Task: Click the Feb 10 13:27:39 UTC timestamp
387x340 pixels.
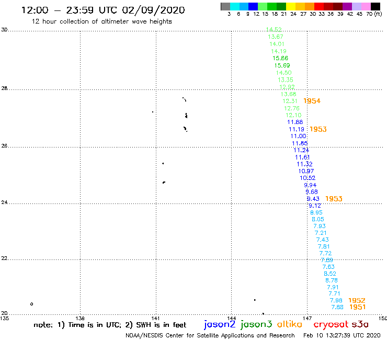Action: [342, 335]
